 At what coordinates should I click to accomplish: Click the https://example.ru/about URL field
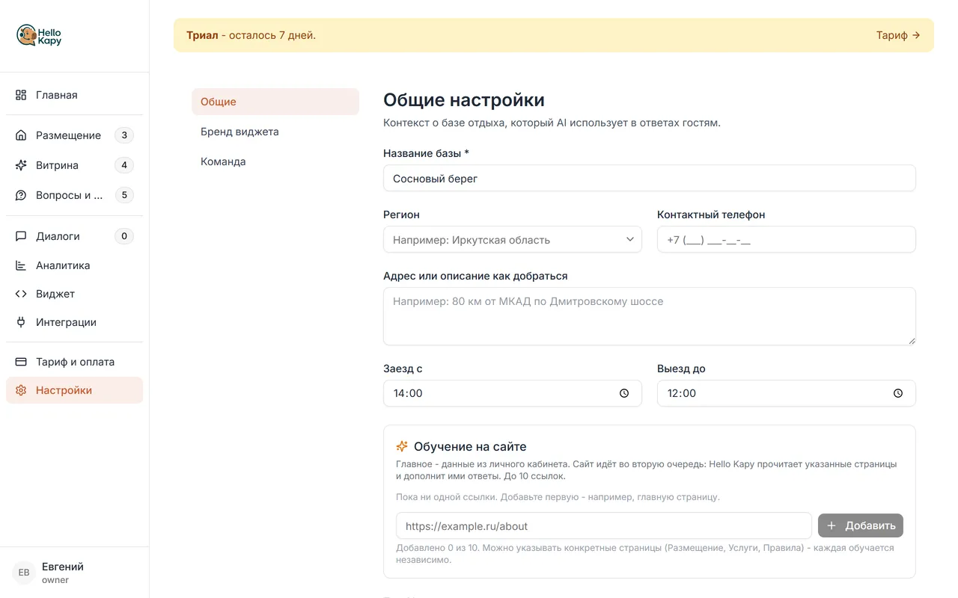(x=604, y=525)
